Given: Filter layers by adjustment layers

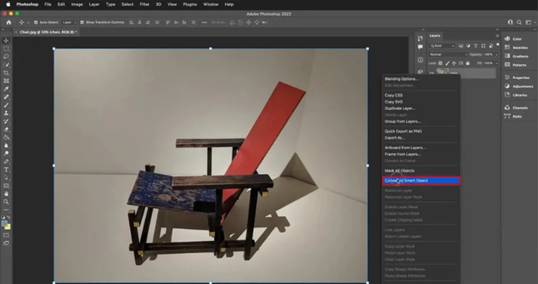Looking at the screenshot, I should [x=468, y=46].
